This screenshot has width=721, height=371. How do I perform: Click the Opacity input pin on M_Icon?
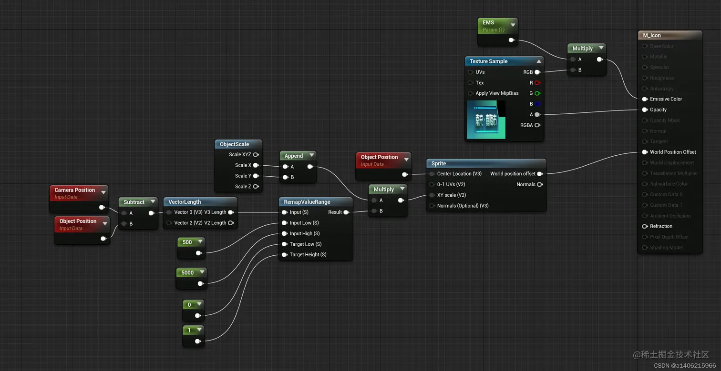645,110
